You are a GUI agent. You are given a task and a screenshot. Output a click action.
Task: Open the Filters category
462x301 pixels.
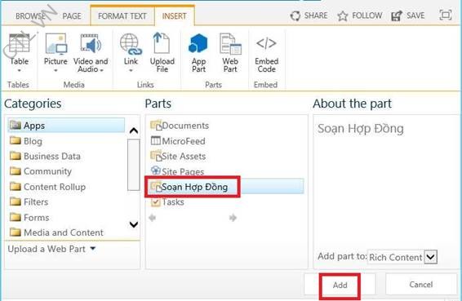click(x=29, y=202)
